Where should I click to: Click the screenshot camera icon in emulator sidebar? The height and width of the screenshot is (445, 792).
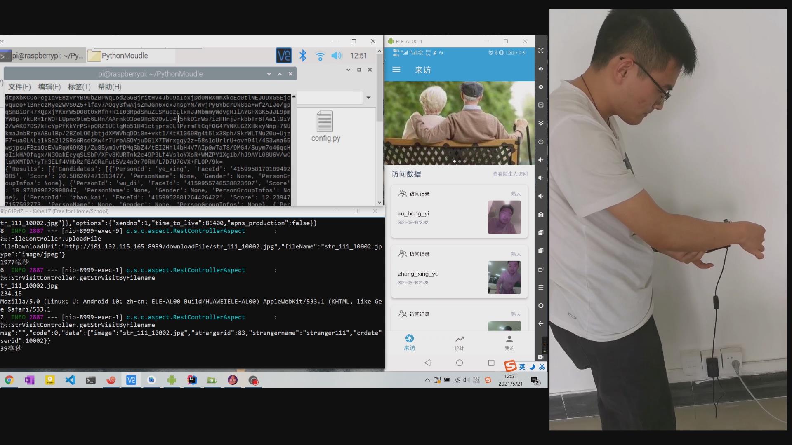point(541,215)
